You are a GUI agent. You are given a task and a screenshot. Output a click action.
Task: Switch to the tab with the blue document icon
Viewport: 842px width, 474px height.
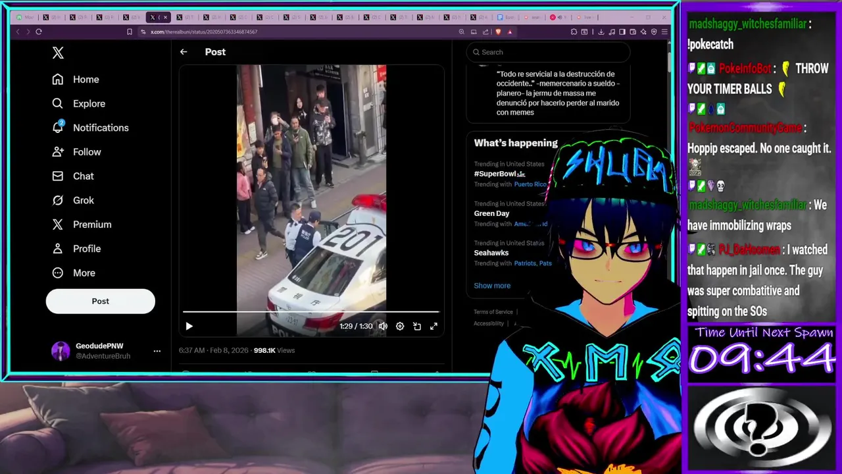coord(507,17)
